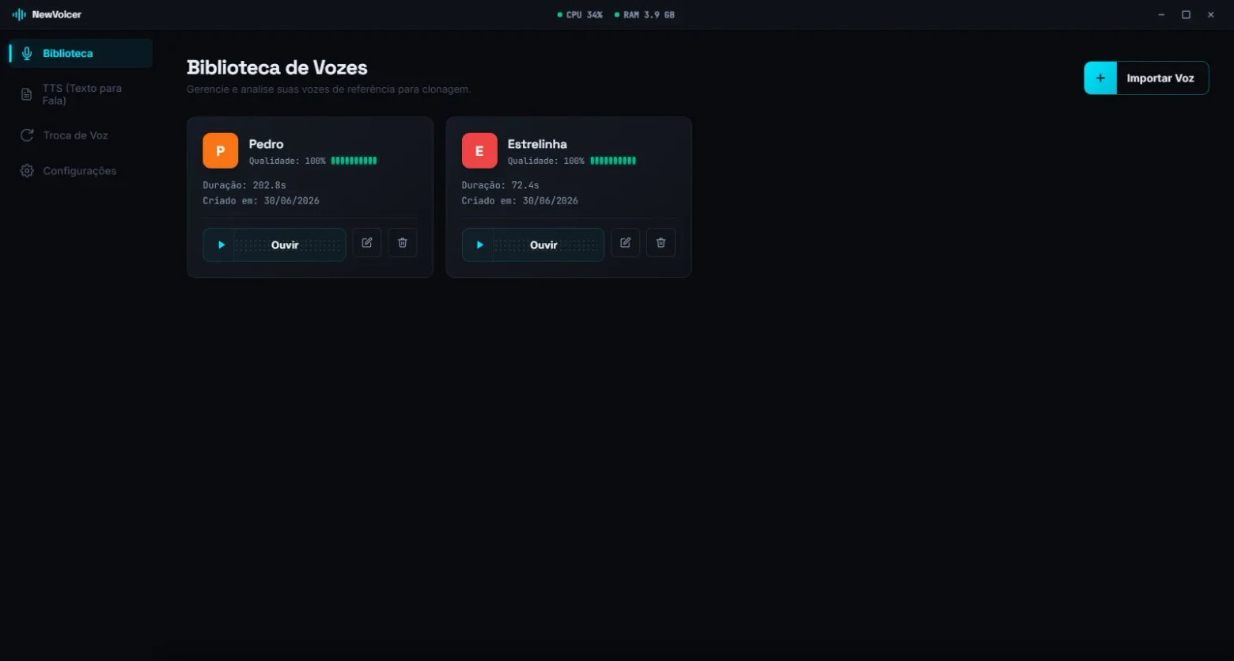Click 'Duração: 72.4s' text
Viewport: 1234px width, 661px height.
point(501,185)
